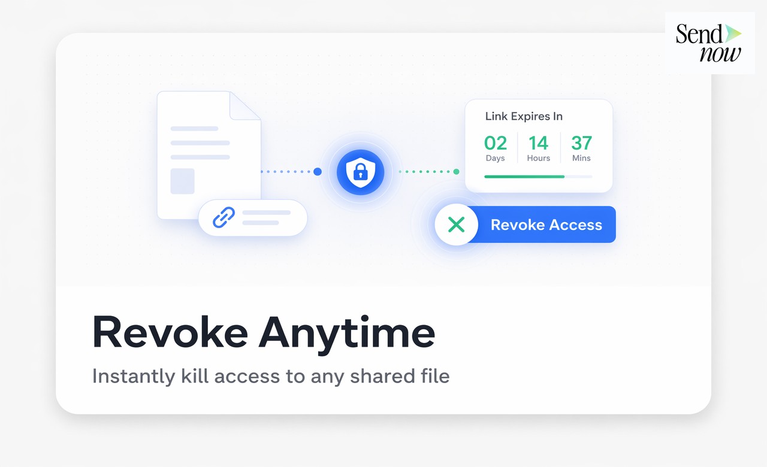Click the green link expiry progress bar
The height and width of the screenshot is (467, 767).
pyautogui.click(x=524, y=177)
